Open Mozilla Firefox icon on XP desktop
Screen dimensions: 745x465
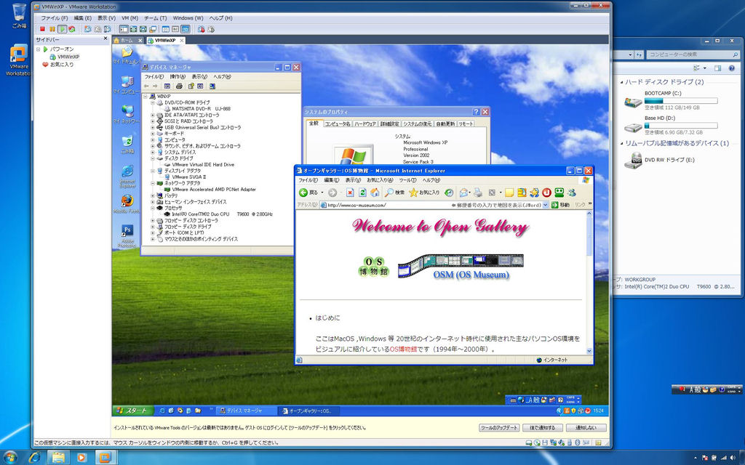pyautogui.click(x=127, y=203)
